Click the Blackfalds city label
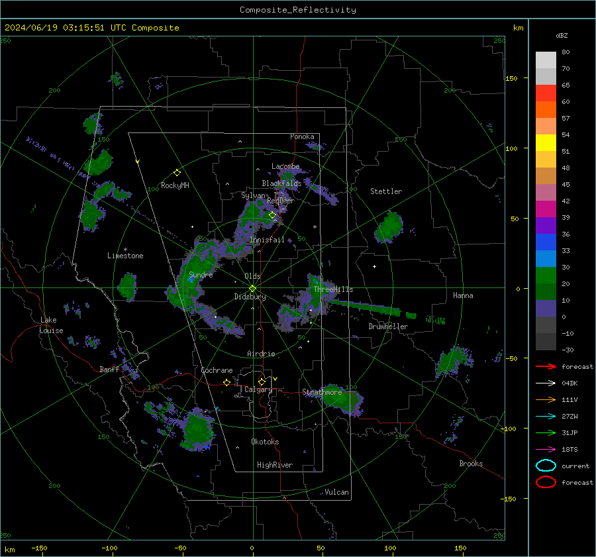Screen dimensions: 596x557 point(281,183)
